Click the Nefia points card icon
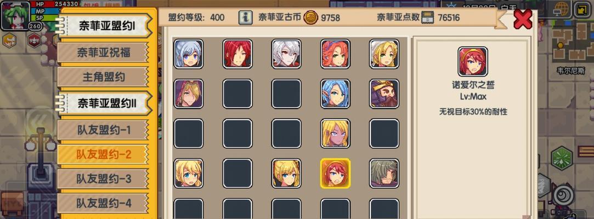The width and height of the screenshot is (594, 219). (427, 18)
